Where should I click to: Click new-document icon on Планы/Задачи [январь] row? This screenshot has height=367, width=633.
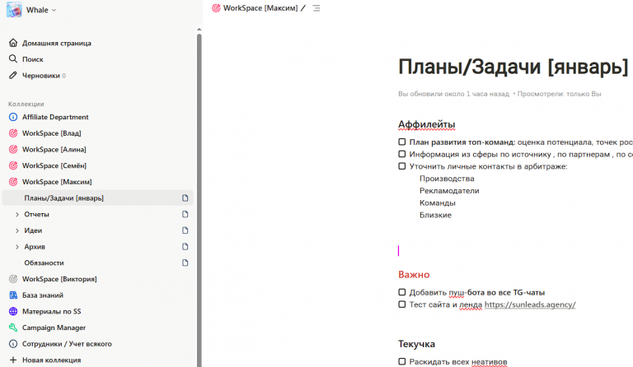point(185,197)
